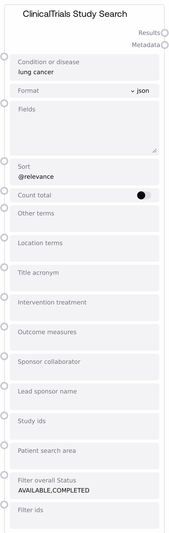The height and width of the screenshot is (533, 169).
Task: Click the Condition or disease input port
Action: click(4, 57)
